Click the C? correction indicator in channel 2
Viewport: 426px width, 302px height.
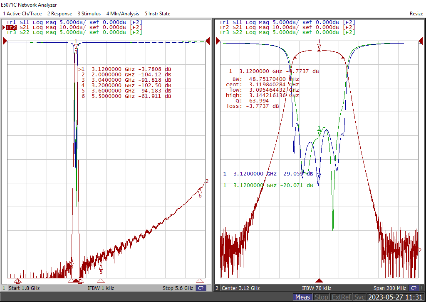click(x=414, y=288)
